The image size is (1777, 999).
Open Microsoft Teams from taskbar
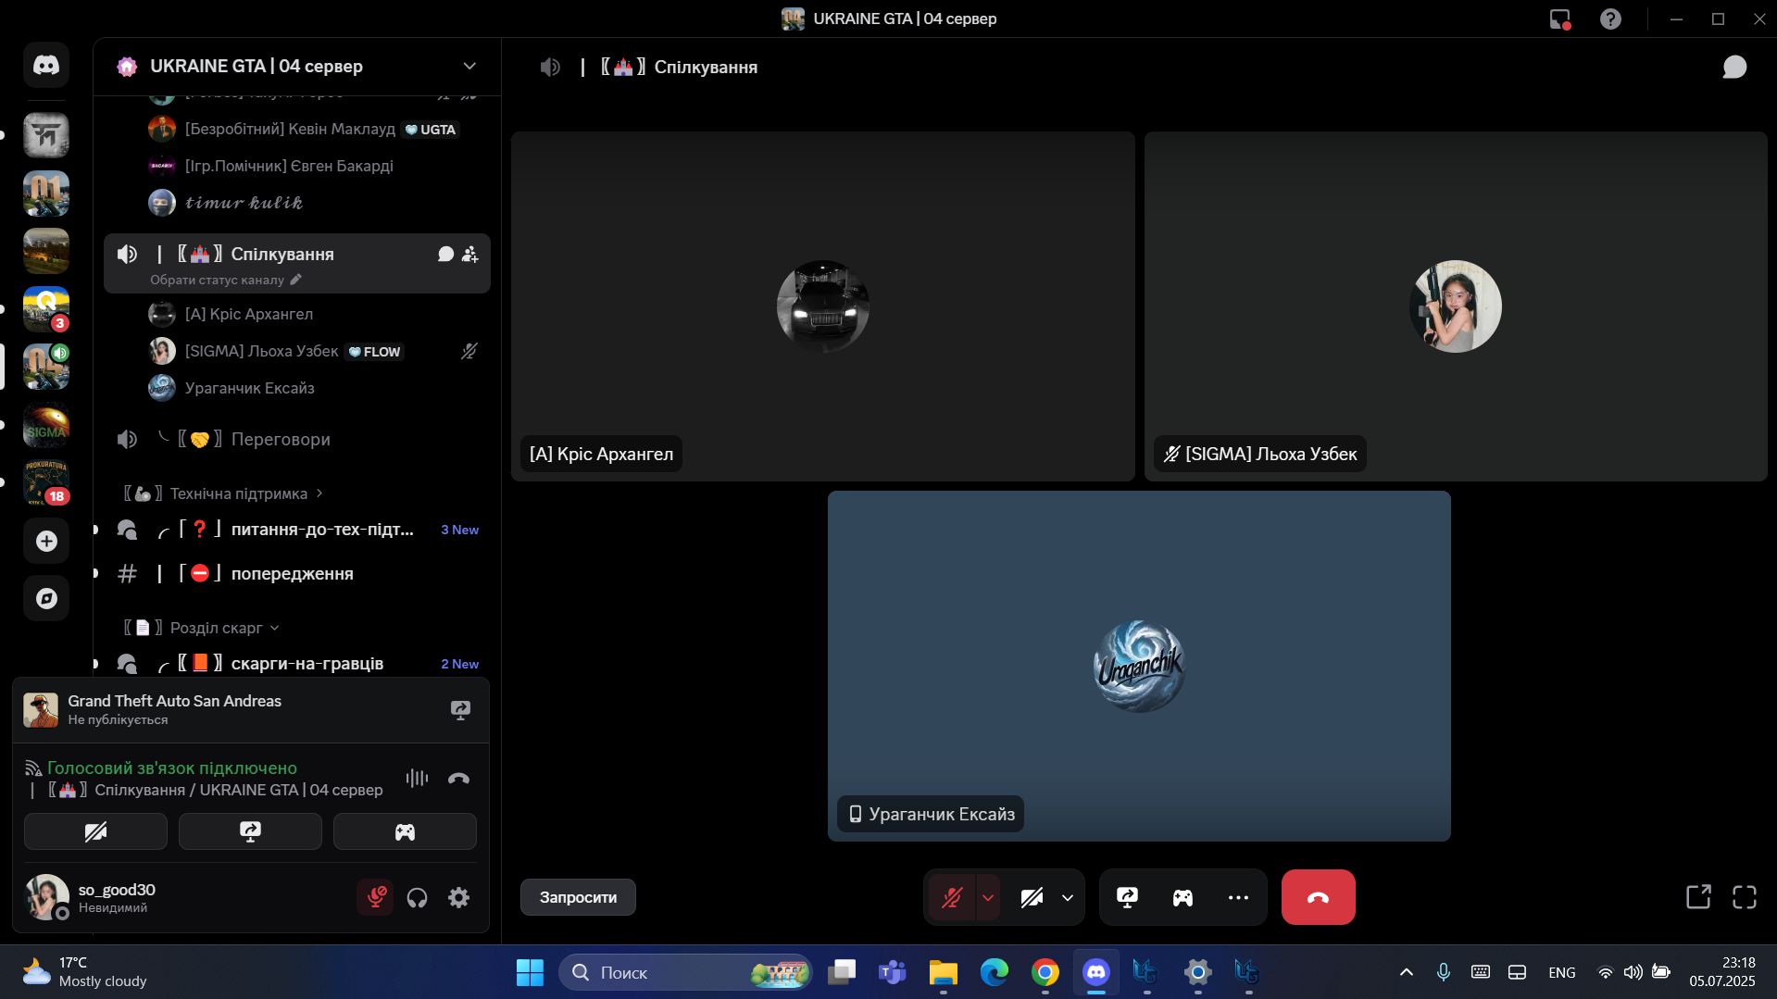point(893,972)
